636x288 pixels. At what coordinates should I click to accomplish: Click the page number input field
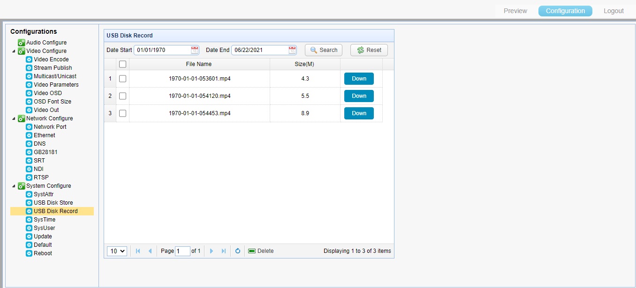point(182,251)
